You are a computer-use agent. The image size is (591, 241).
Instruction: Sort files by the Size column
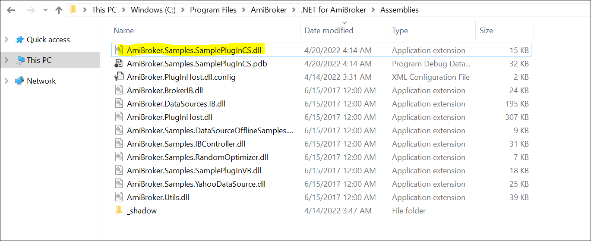486,31
